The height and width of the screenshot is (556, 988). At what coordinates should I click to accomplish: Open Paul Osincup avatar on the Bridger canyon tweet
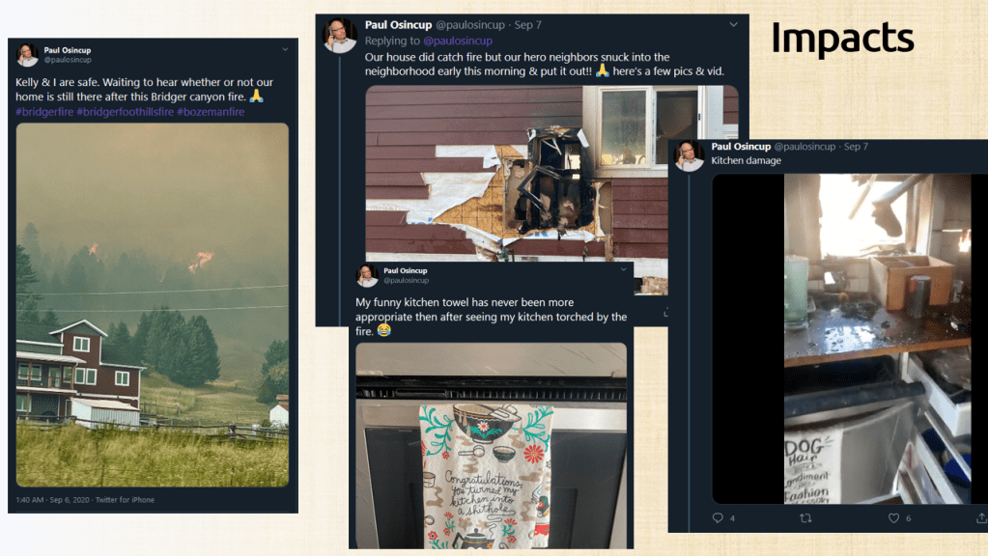[x=27, y=55]
